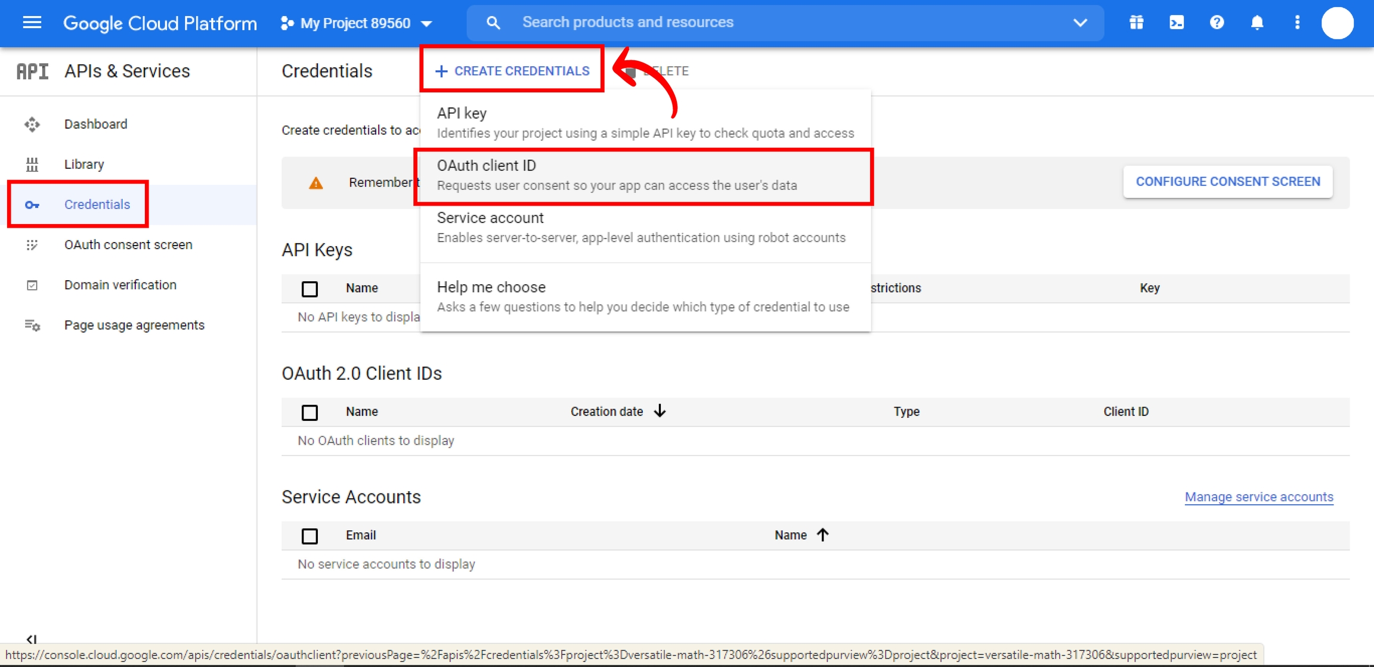Screen dimensions: 1374x667
Task: Check the API Keys select-all checkbox
Action: (x=310, y=289)
